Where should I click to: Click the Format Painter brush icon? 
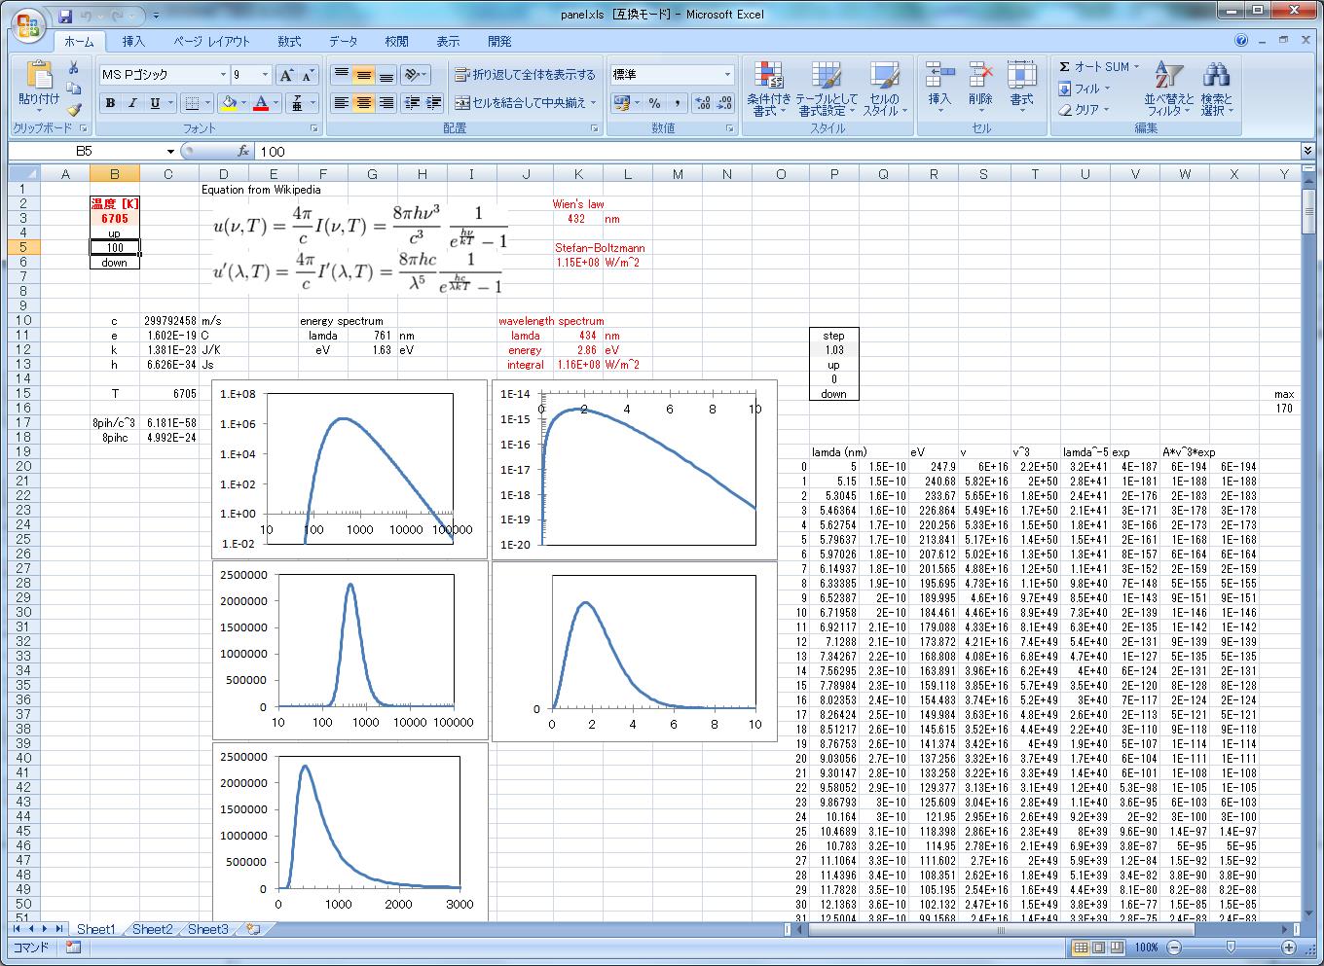pos(74,110)
